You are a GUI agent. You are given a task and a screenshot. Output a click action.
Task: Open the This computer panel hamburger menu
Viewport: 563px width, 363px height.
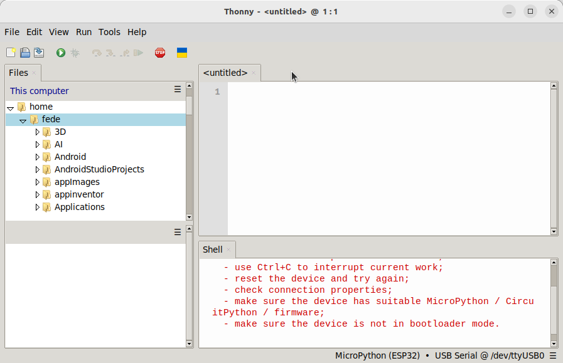click(178, 89)
